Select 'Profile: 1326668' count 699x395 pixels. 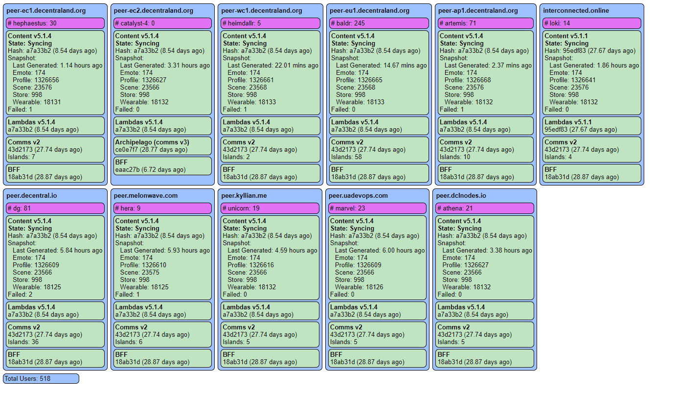pos(468,80)
